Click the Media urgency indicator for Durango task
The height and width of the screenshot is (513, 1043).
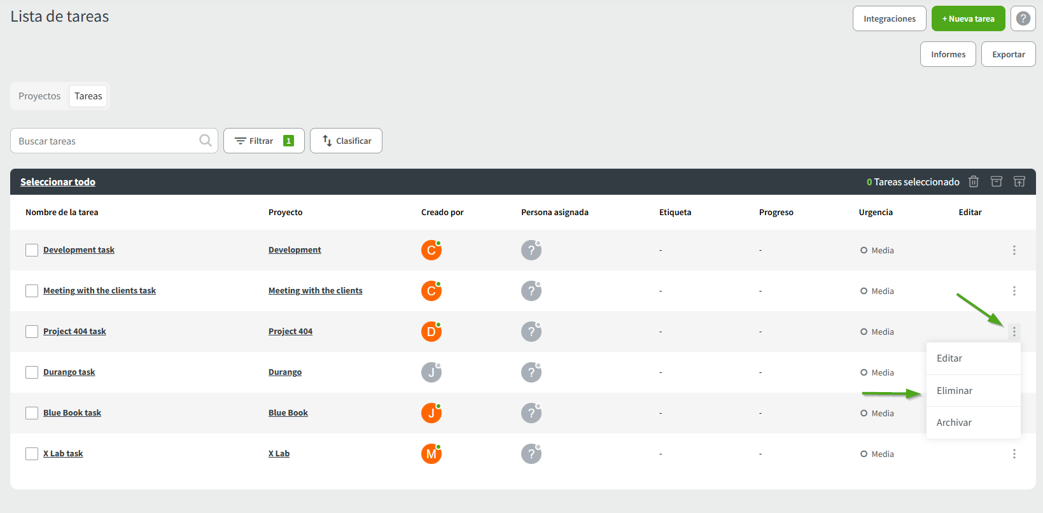tap(877, 372)
